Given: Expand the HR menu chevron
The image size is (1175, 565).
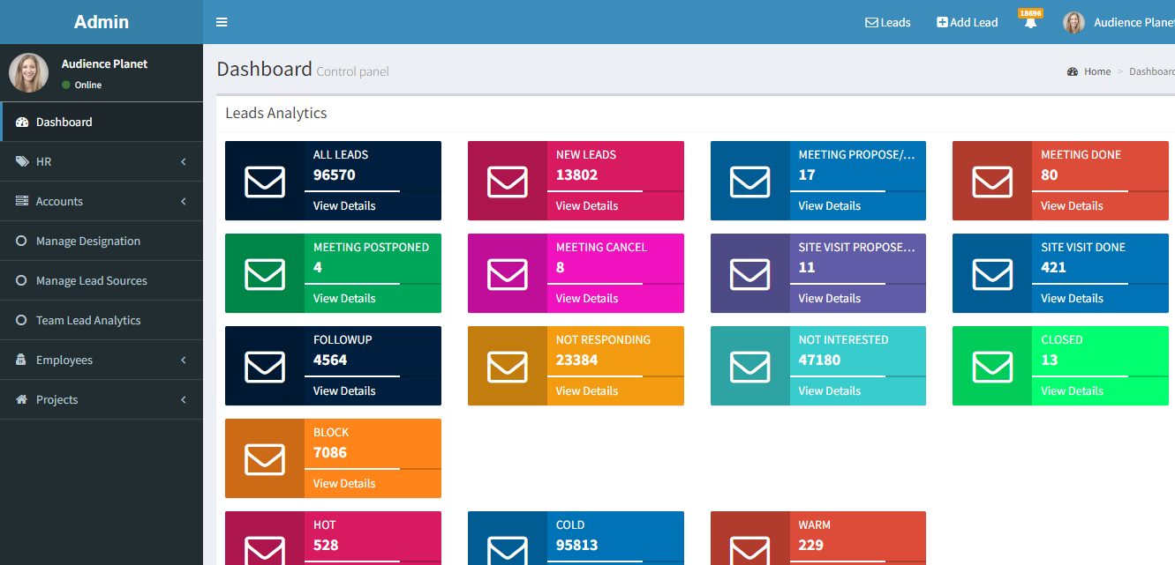Looking at the screenshot, I should [184, 162].
